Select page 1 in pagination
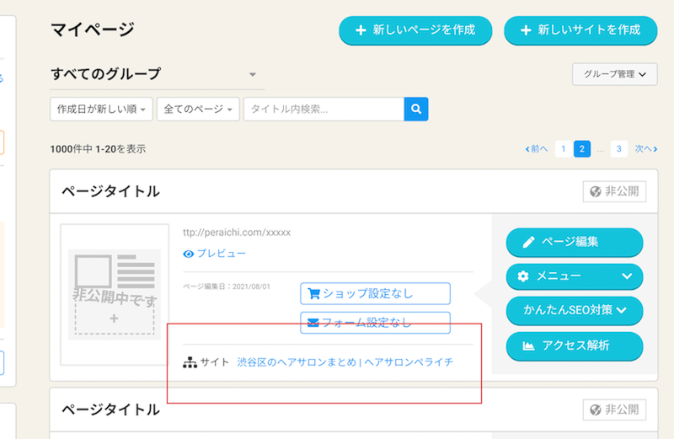Screen dimensions: 674x439 562,149
